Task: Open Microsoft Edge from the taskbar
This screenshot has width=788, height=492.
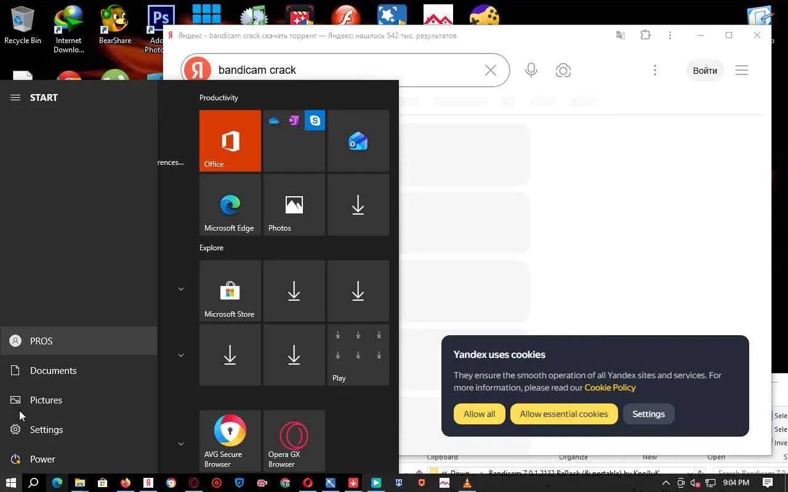Action: pos(57,483)
